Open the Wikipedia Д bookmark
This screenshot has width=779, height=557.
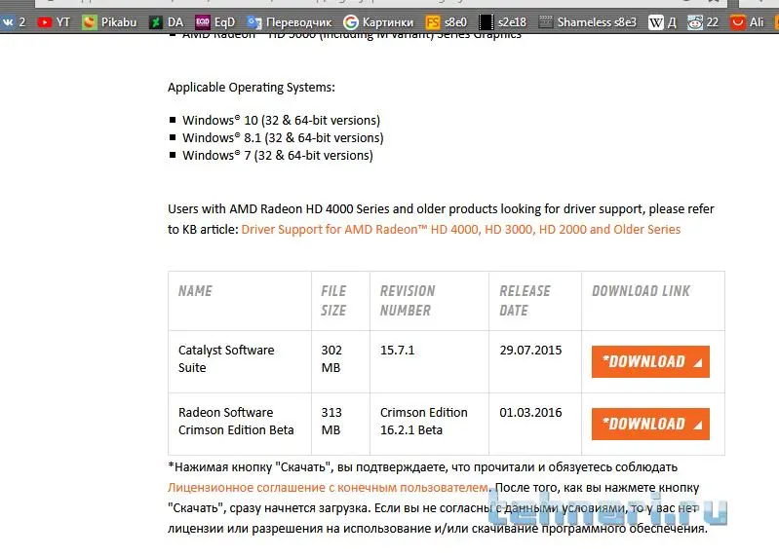[662, 22]
